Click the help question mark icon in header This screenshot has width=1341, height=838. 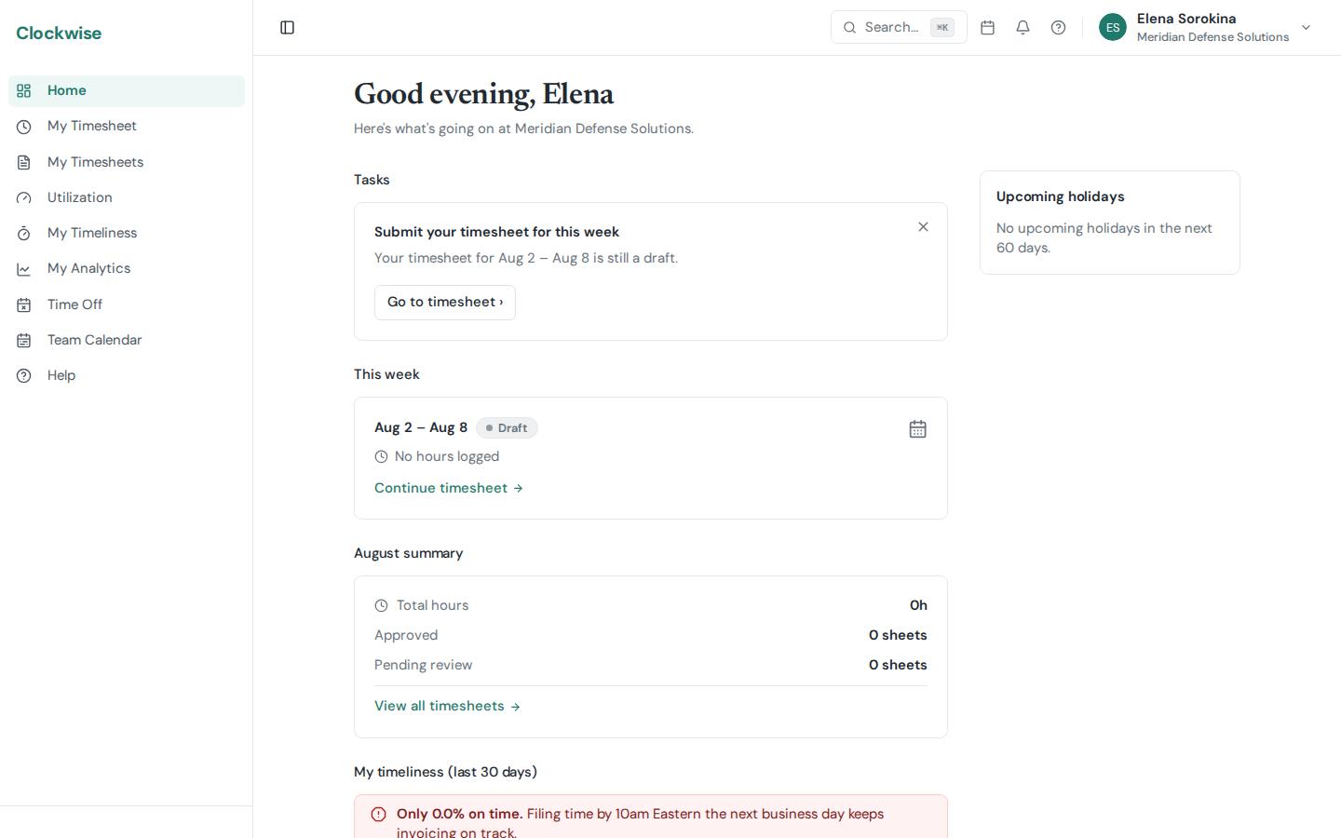[1058, 28]
